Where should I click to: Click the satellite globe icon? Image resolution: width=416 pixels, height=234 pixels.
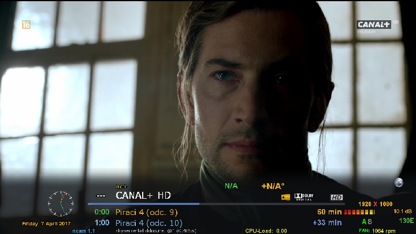click(x=399, y=183)
